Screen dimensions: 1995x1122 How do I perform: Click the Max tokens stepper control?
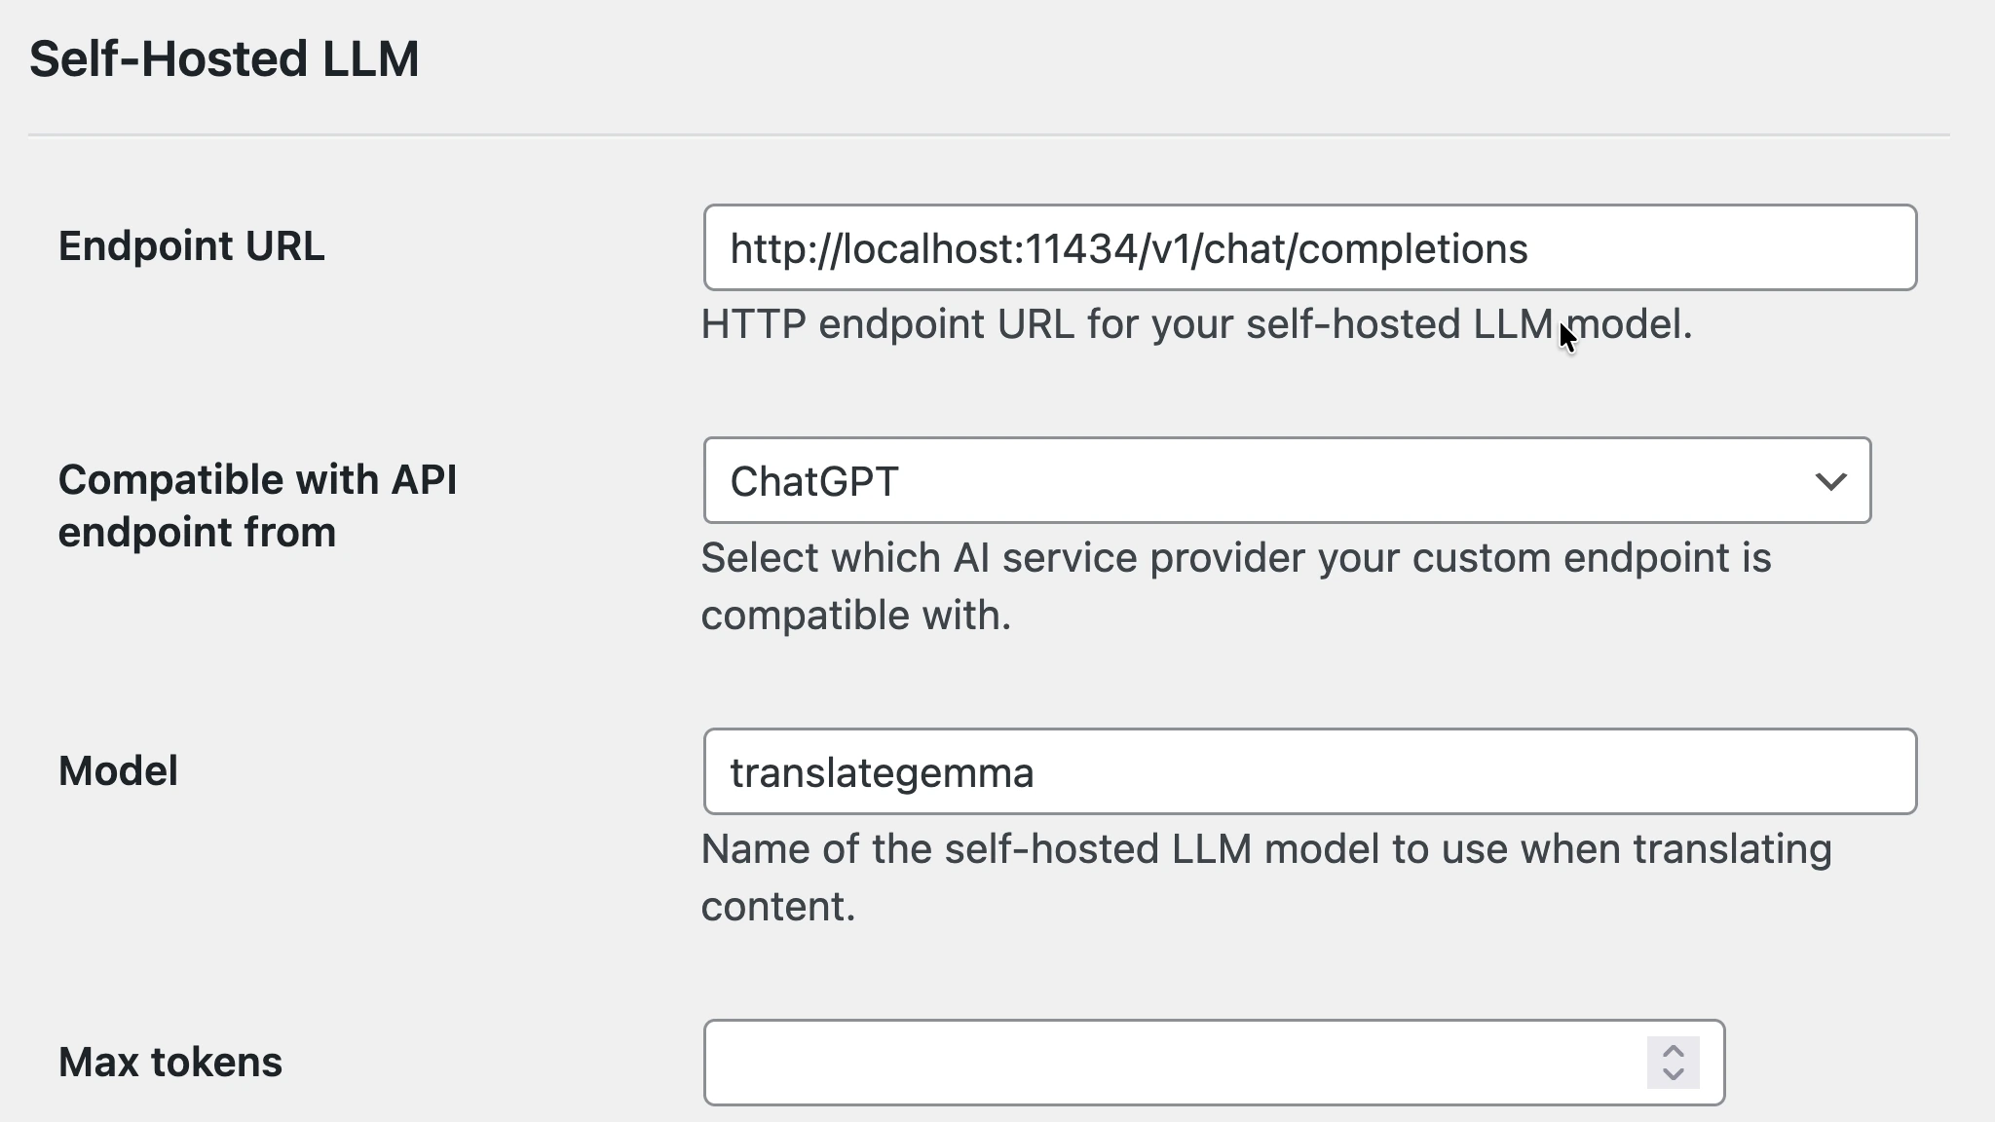click(x=1672, y=1062)
